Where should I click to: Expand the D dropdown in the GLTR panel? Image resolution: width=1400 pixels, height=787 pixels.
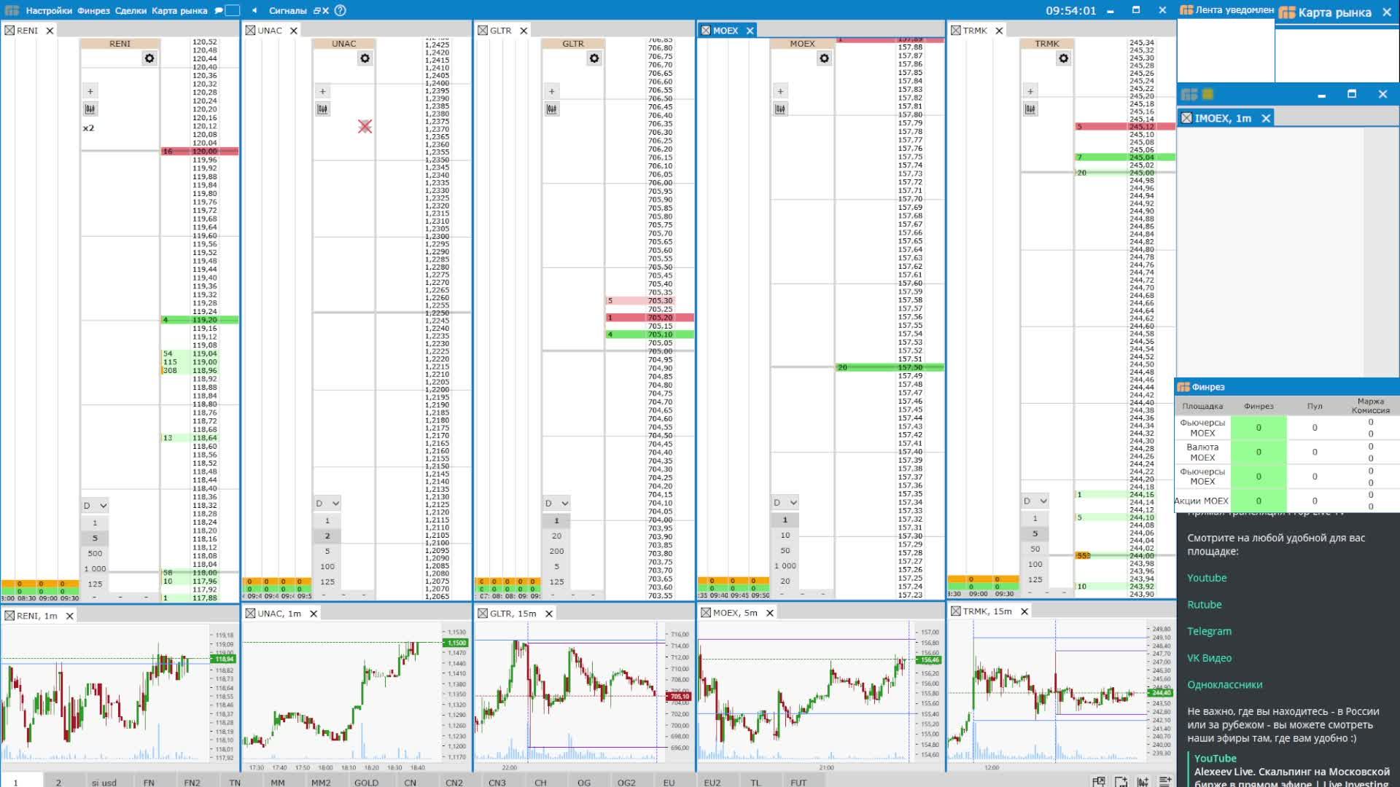(556, 503)
